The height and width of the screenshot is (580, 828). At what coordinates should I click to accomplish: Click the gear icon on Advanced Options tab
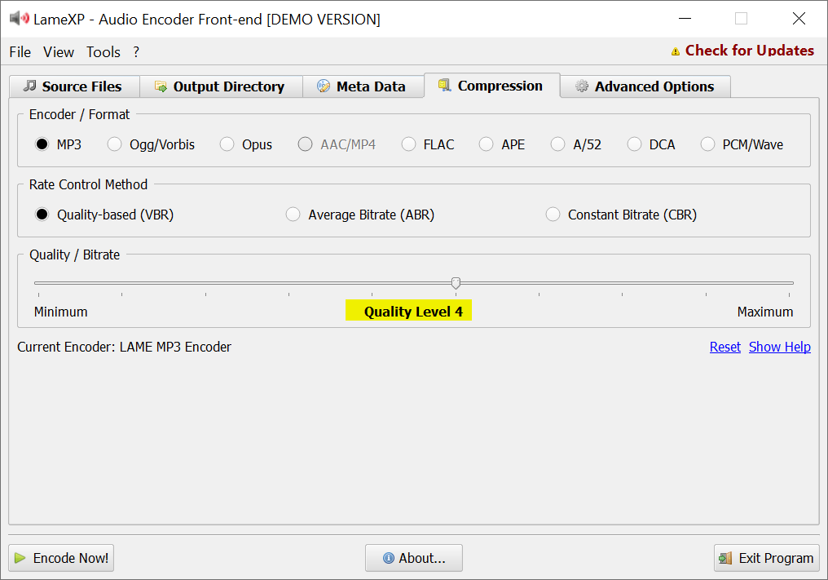(582, 86)
